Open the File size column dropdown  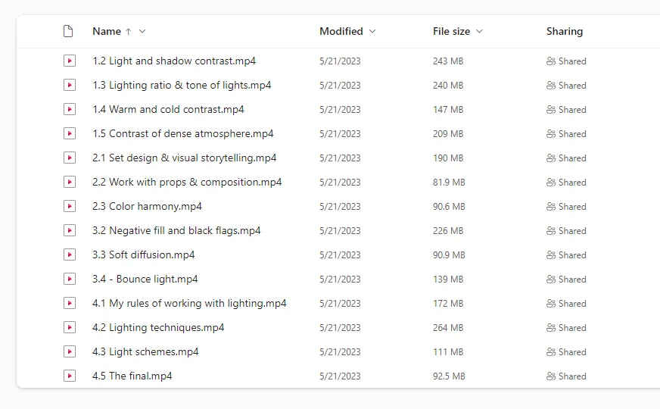click(x=479, y=32)
